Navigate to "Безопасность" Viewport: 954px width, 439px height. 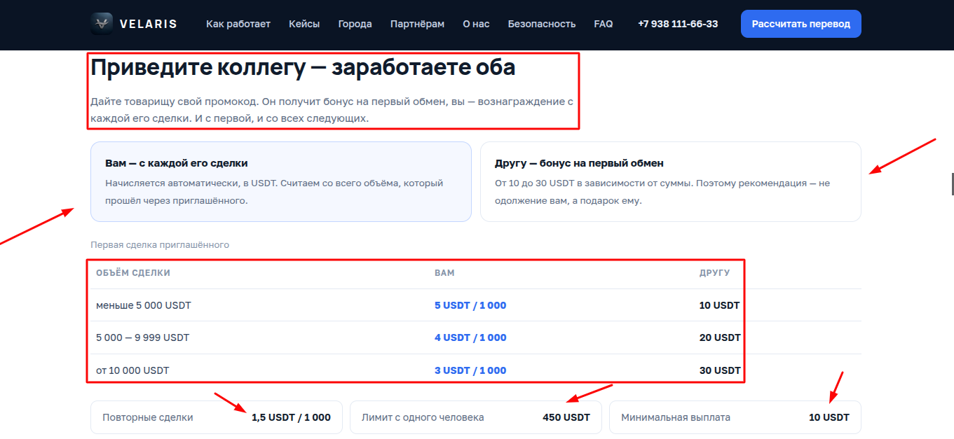(x=542, y=24)
